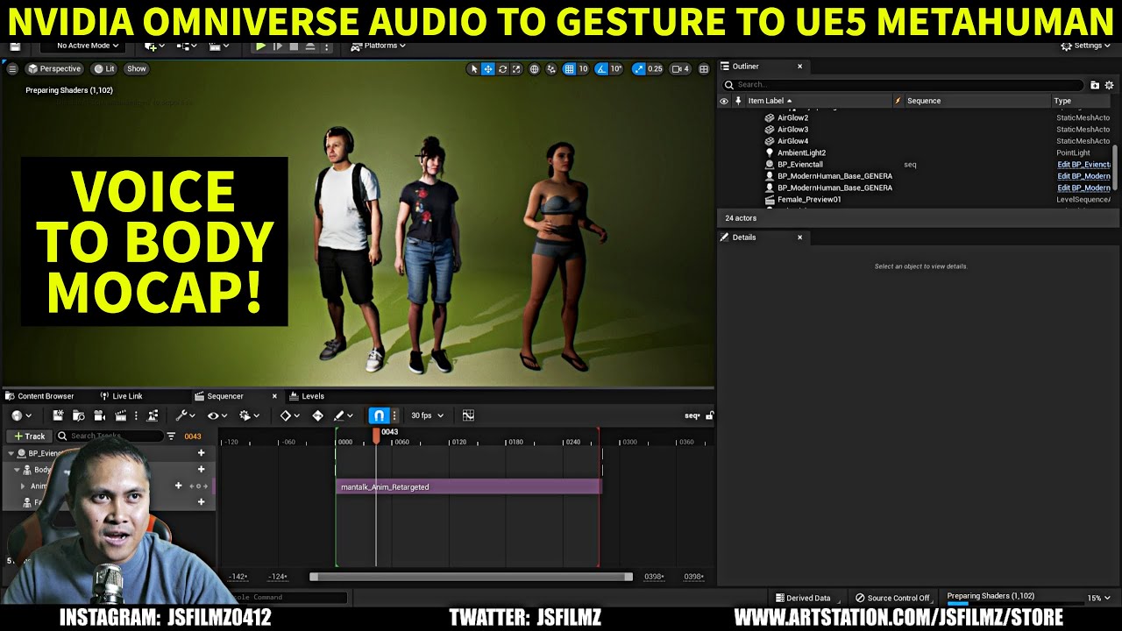
Task: Click the Sequencer create camera icon
Action: point(100,415)
